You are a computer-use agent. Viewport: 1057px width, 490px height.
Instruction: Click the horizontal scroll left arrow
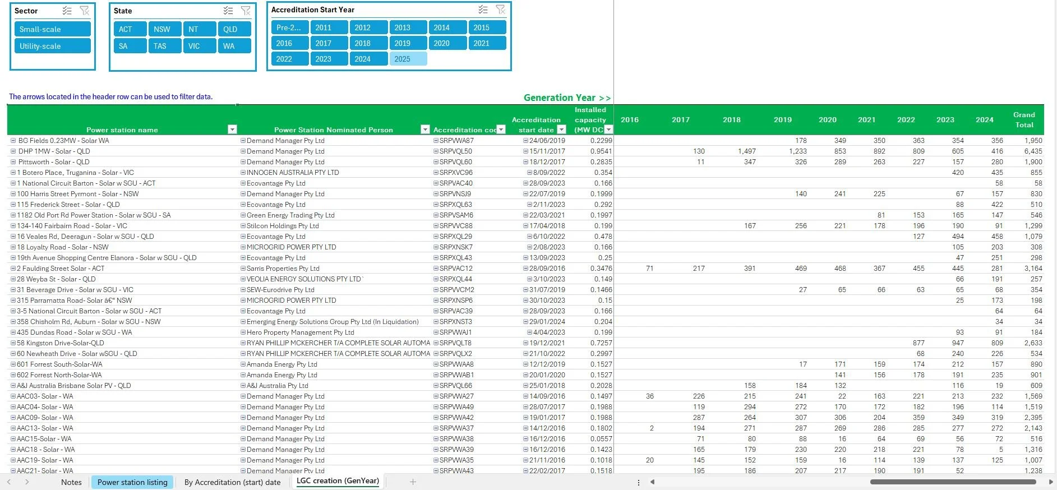(652, 482)
